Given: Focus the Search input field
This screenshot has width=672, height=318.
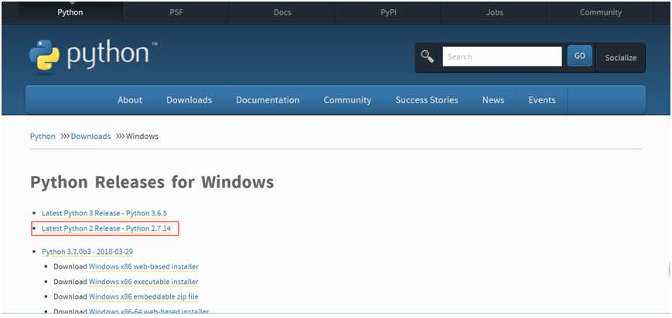Looking at the screenshot, I should click(x=502, y=56).
